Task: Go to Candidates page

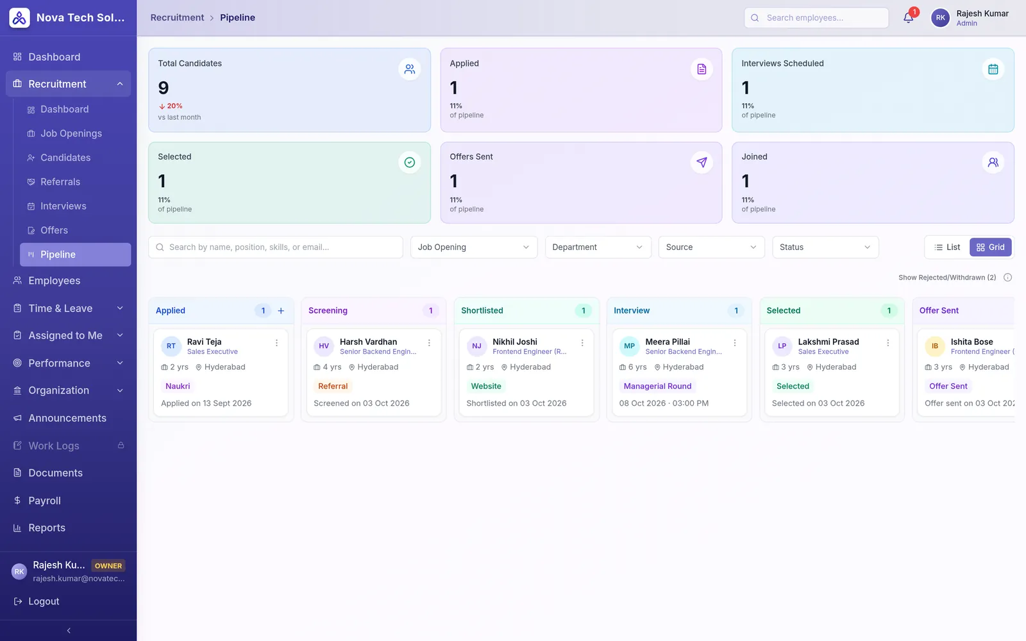Action: (x=75, y=158)
